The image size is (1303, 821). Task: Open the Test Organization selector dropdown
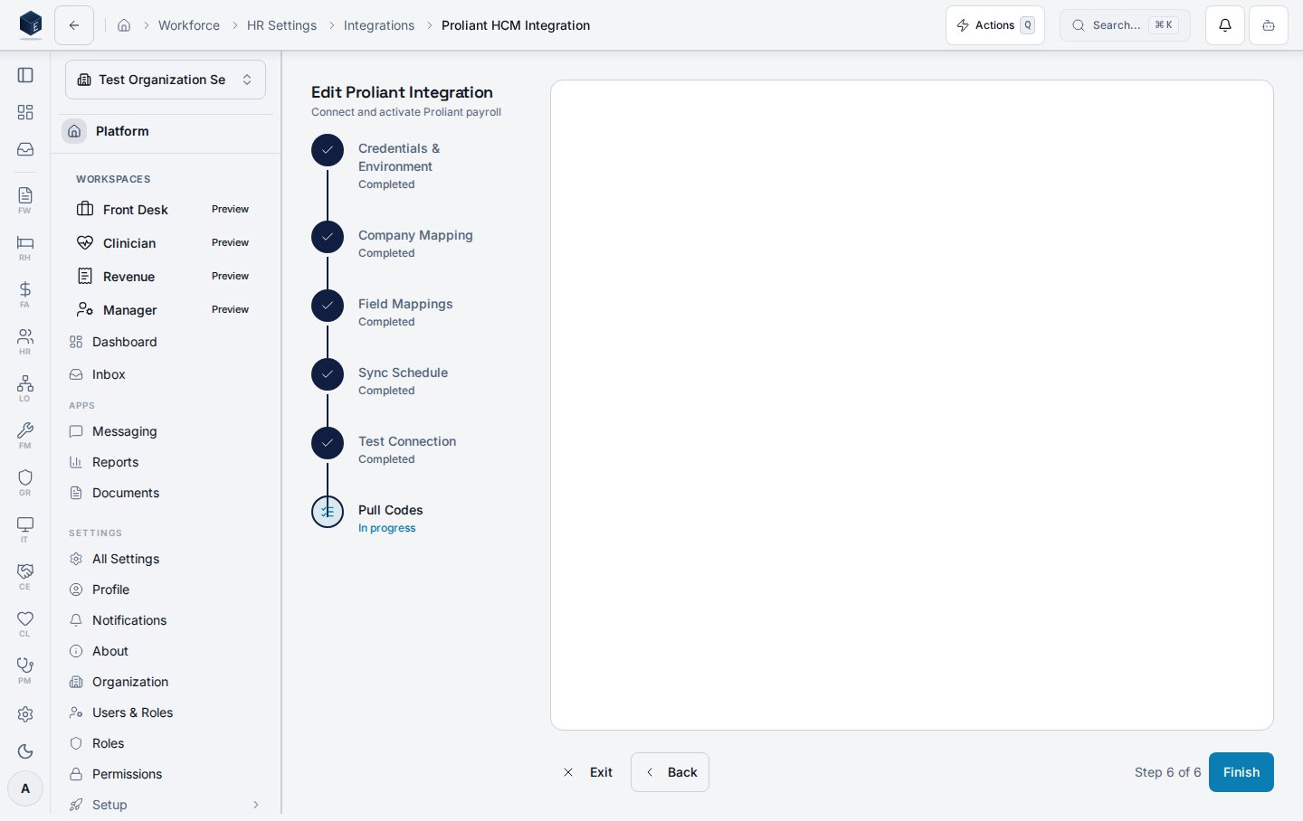tap(166, 80)
